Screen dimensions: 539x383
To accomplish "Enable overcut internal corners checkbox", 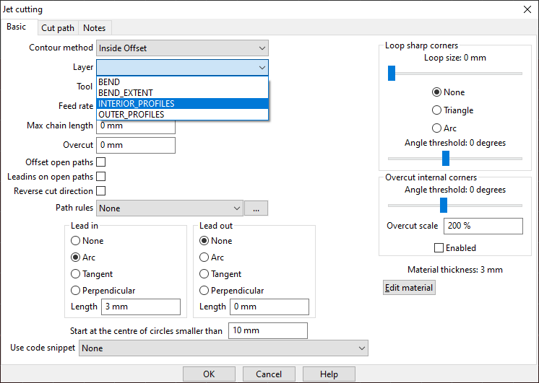I will coord(439,248).
